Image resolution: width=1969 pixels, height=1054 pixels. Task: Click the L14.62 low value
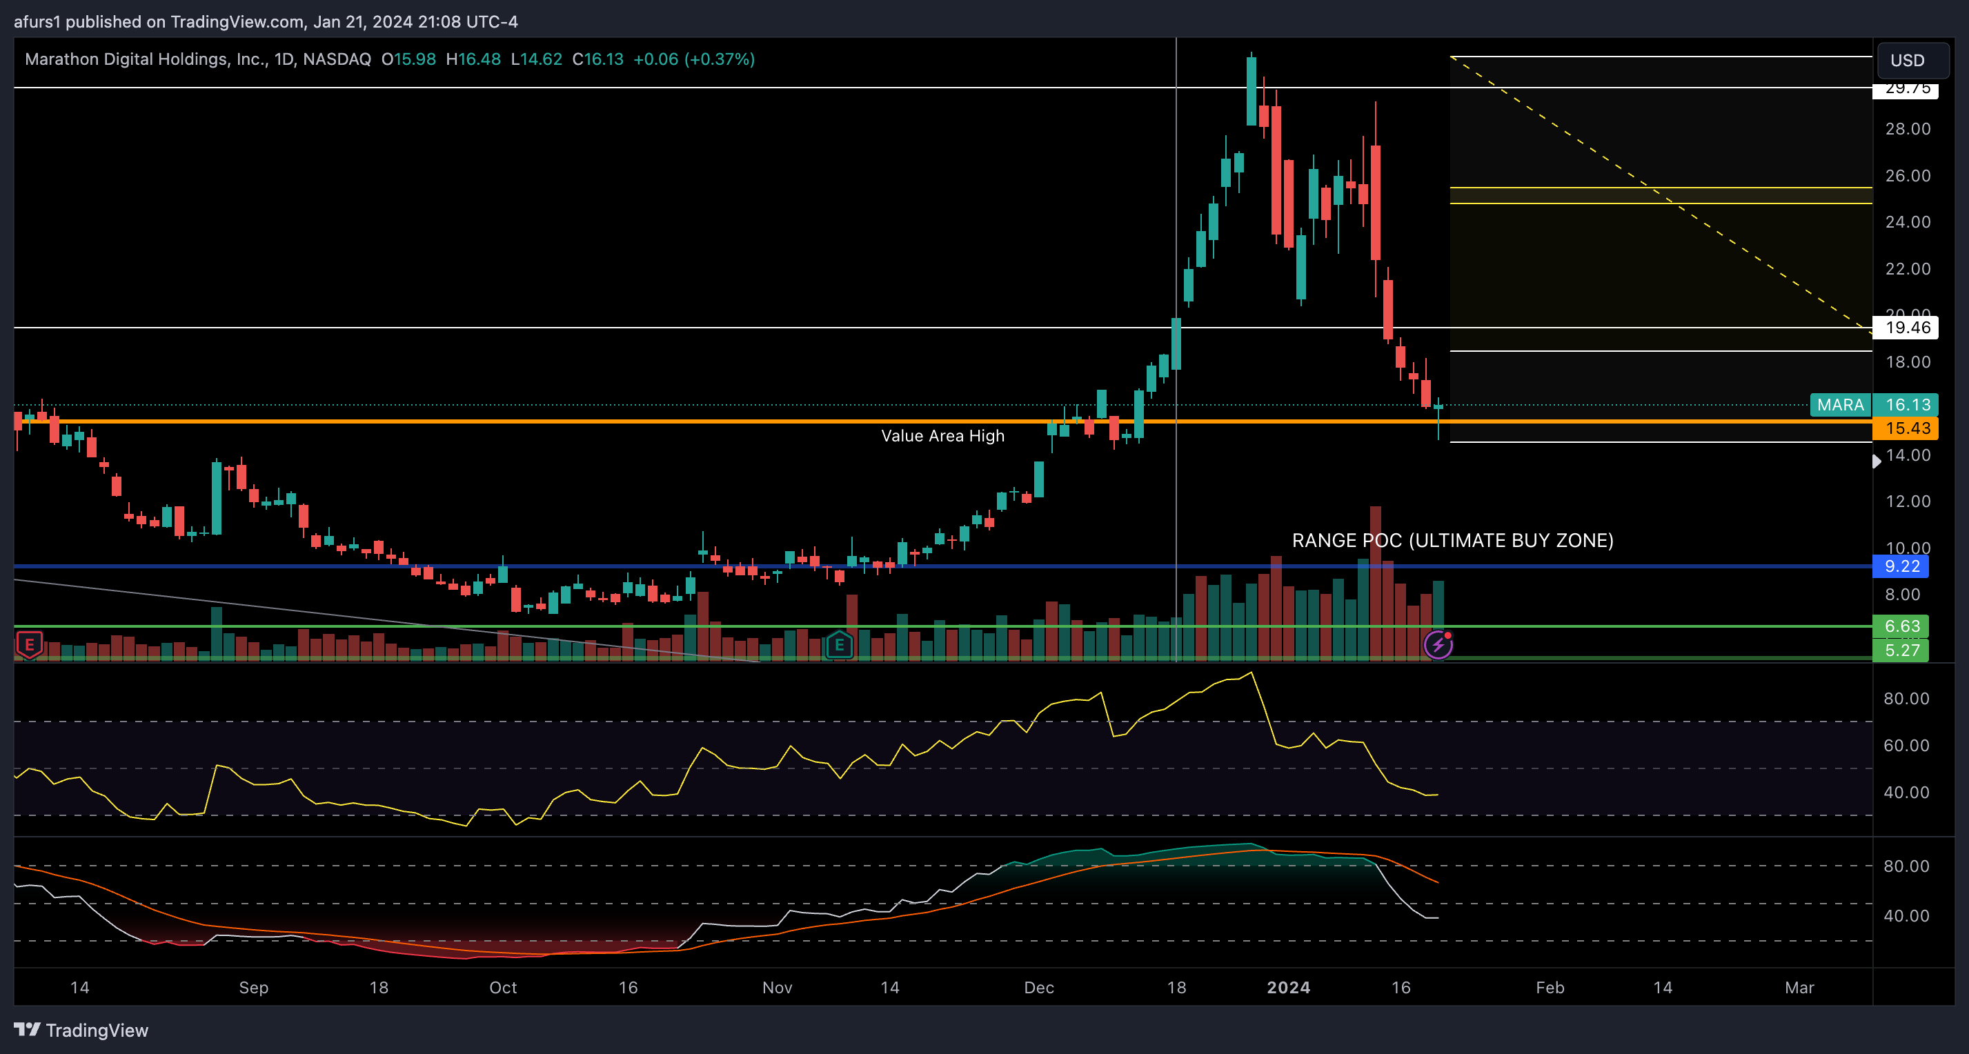(x=537, y=59)
